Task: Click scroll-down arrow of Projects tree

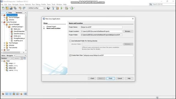Action: [x=26, y=50]
